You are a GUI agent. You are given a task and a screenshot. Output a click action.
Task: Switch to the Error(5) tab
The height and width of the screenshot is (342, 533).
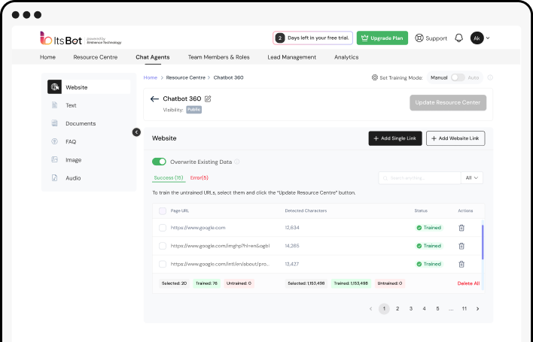199,178
